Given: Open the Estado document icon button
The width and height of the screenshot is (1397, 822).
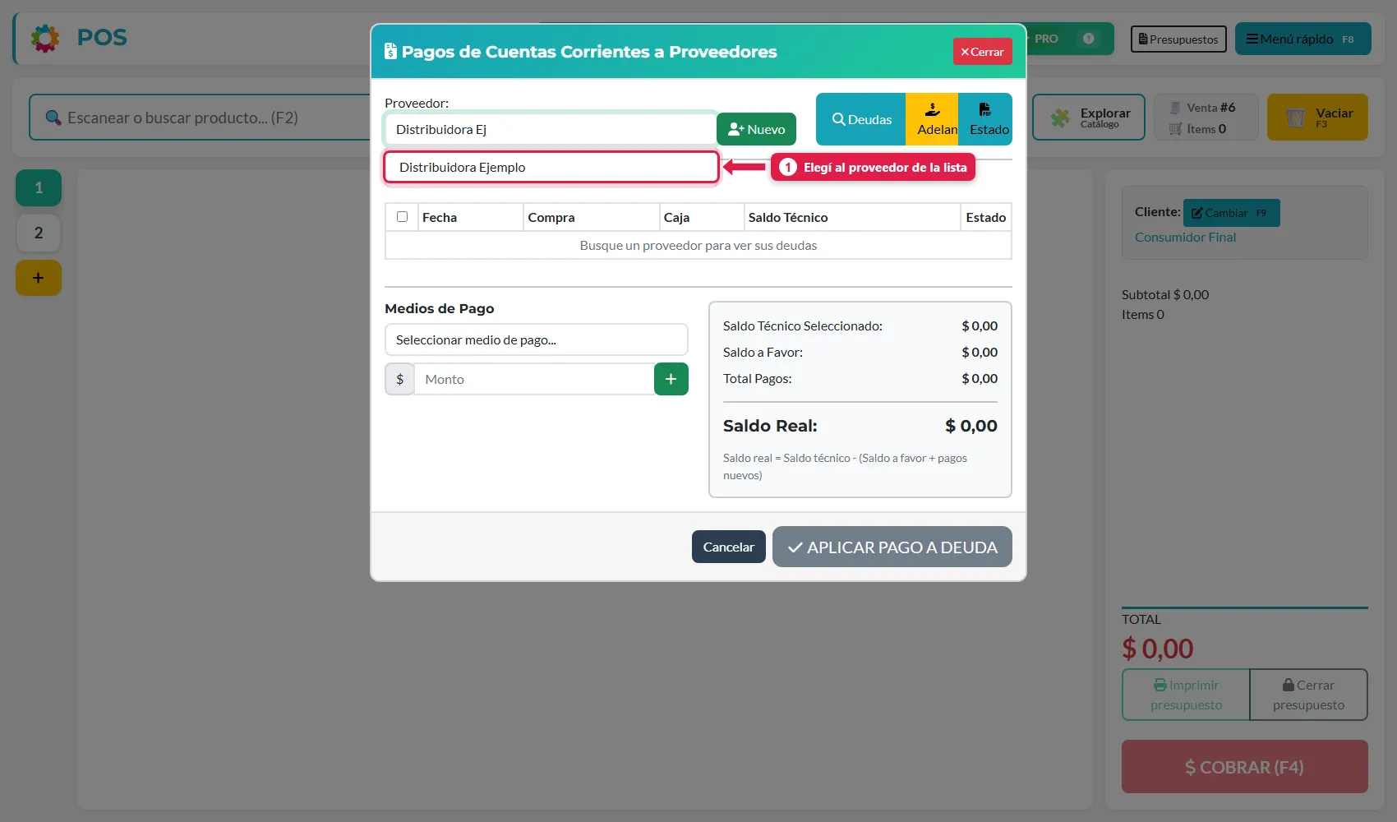Looking at the screenshot, I should 985,119.
